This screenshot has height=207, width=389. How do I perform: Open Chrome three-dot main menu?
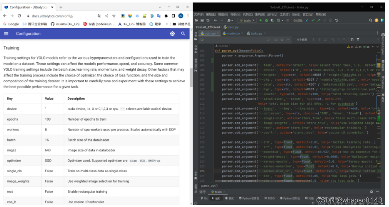click(188, 16)
